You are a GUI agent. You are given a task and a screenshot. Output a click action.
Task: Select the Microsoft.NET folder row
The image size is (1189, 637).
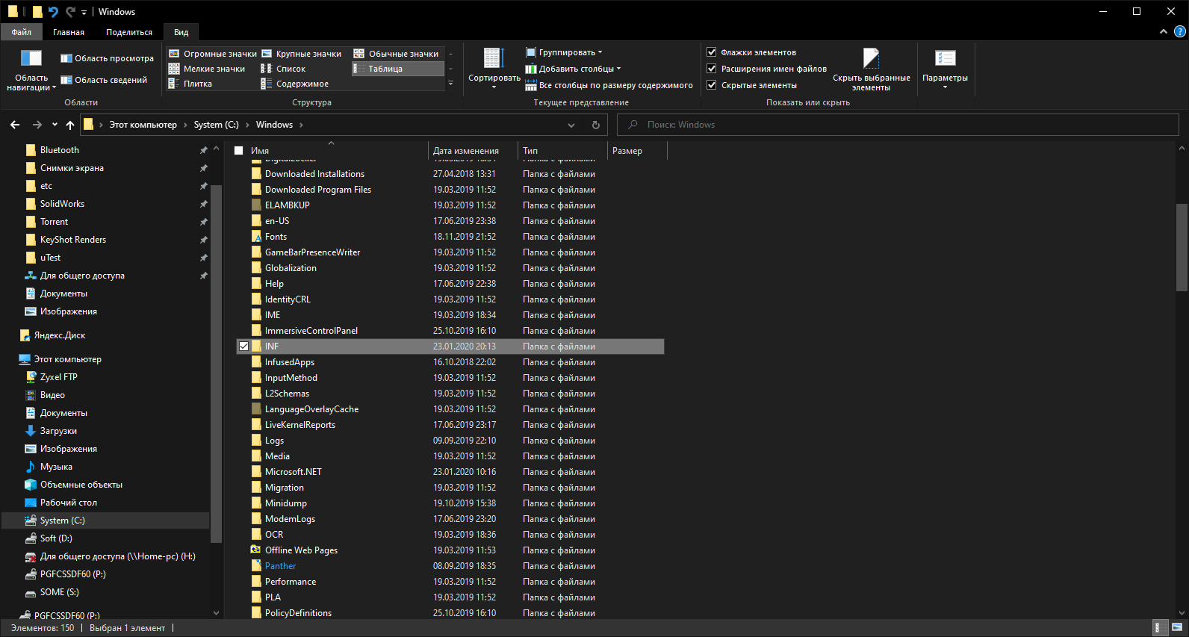click(450, 472)
